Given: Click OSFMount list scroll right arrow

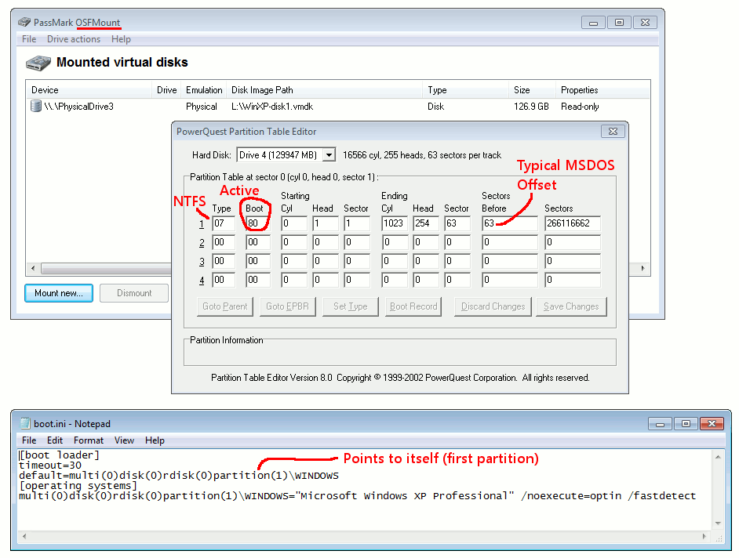Looking at the screenshot, I should click(x=643, y=268).
